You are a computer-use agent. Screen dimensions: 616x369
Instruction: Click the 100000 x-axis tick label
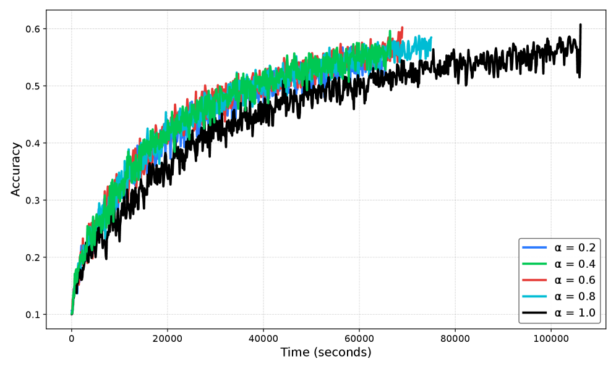click(x=551, y=338)
